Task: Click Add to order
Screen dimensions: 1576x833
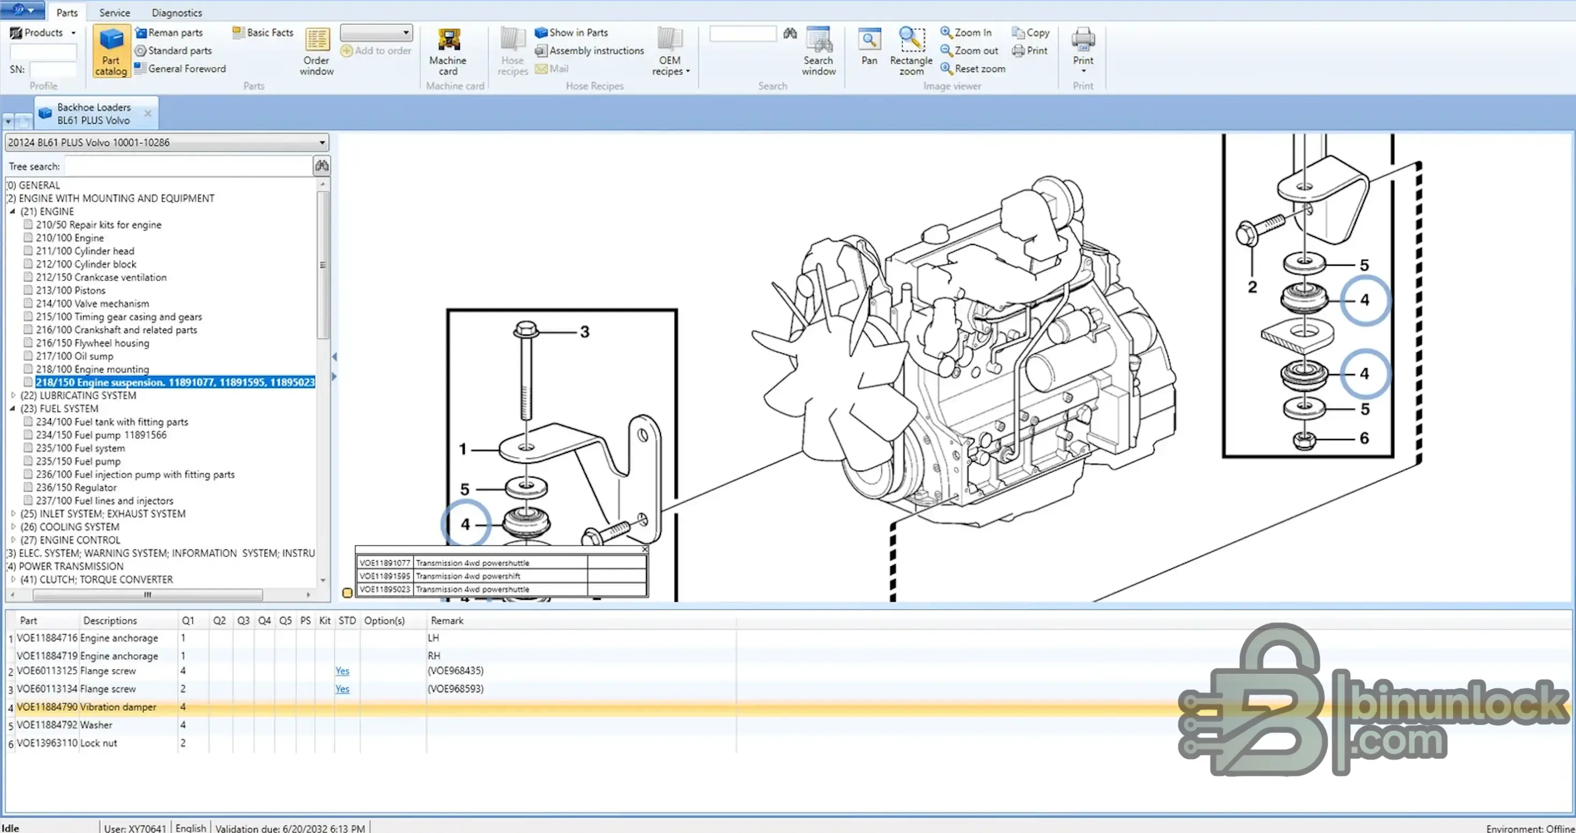Action: [x=376, y=51]
